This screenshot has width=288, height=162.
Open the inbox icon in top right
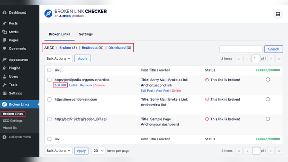(x=278, y=14)
